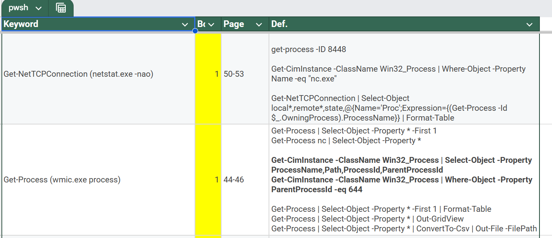Open the Keyword column dropdown arrow
Viewport: 552px width, 238px height.
tap(185, 25)
